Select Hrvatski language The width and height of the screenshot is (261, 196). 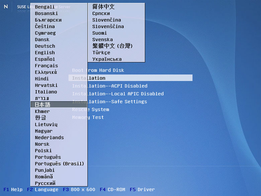[x=46, y=85]
